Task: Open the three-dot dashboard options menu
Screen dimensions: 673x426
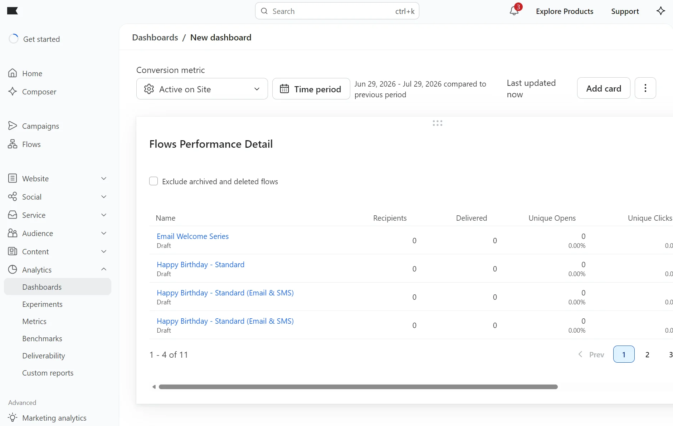Action: [645, 88]
